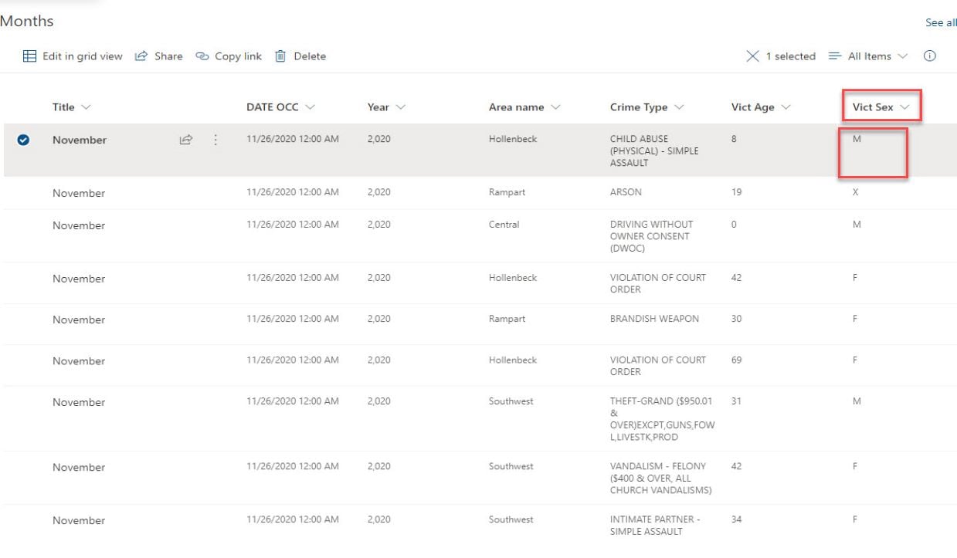This screenshot has height=558, width=957.
Task: Click the Copy link icon
Action: pyautogui.click(x=202, y=56)
